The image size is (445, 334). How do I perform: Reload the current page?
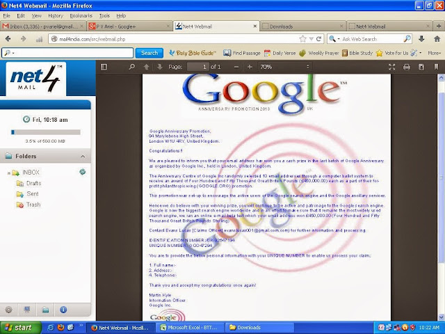(x=318, y=39)
